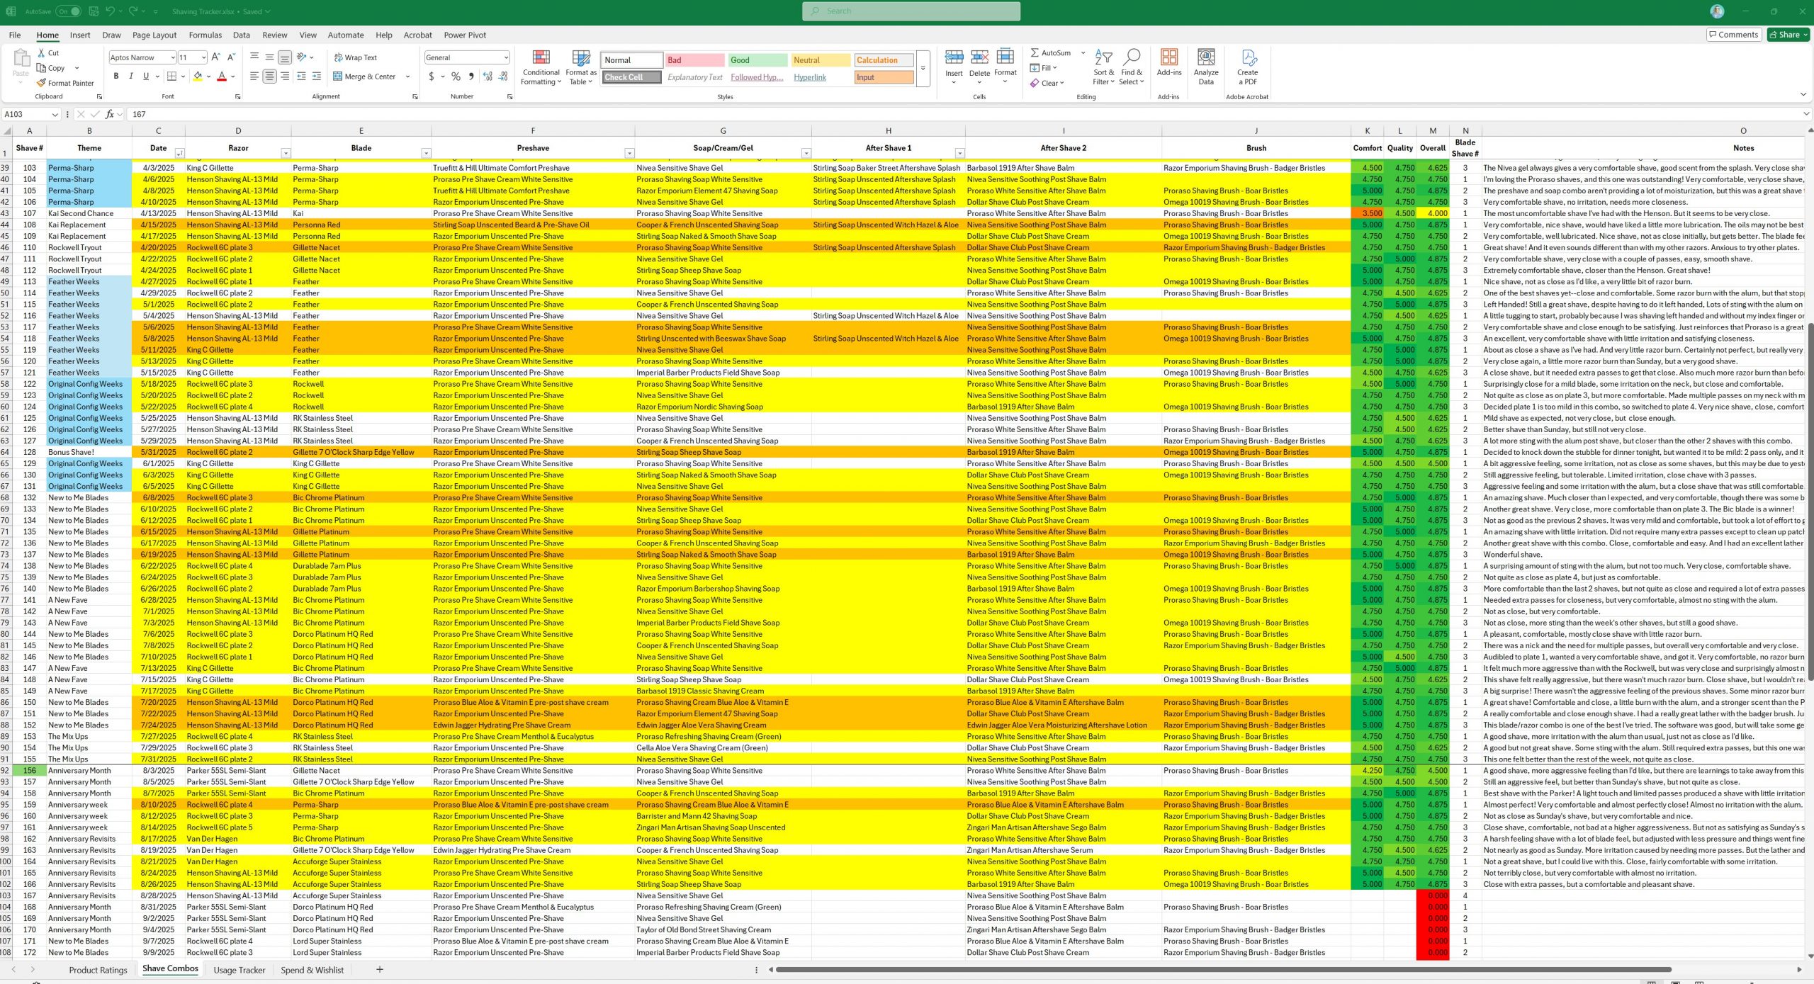
Task: Expand the Number Format dropdown showing General
Action: (505, 57)
